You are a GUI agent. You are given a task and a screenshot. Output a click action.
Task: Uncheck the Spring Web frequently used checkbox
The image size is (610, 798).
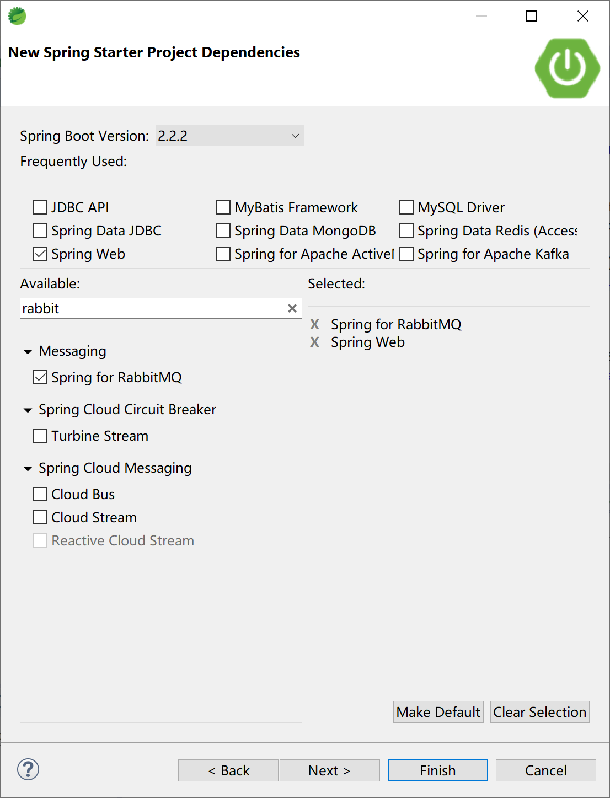pyautogui.click(x=40, y=254)
